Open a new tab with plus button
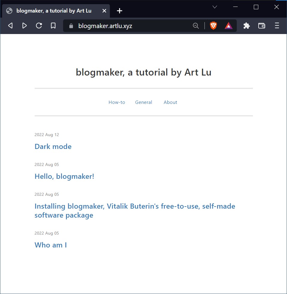The image size is (287, 294). [x=120, y=11]
